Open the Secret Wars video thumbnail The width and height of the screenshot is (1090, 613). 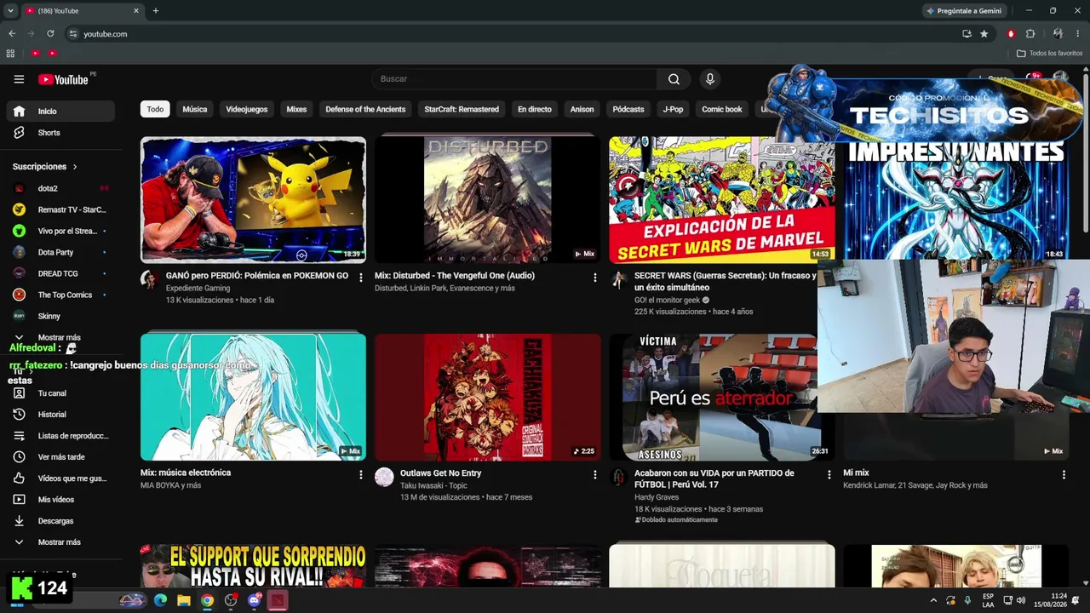click(x=721, y=200)
